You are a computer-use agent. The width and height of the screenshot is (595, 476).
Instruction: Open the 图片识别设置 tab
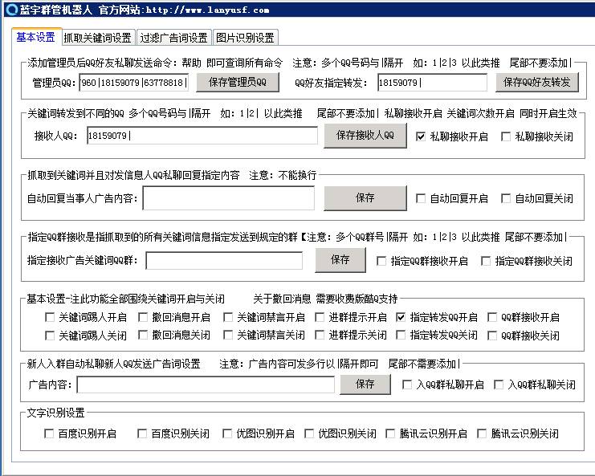(245, 38)
